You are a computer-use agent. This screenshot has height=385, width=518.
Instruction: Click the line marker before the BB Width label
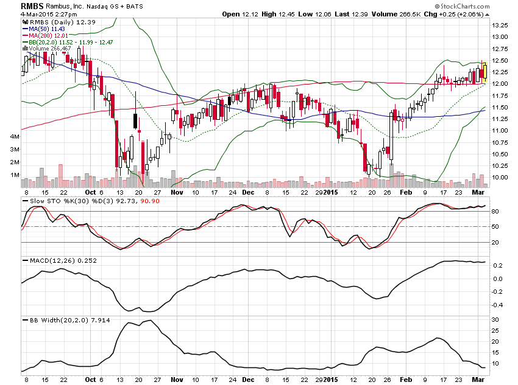(25, 320)
